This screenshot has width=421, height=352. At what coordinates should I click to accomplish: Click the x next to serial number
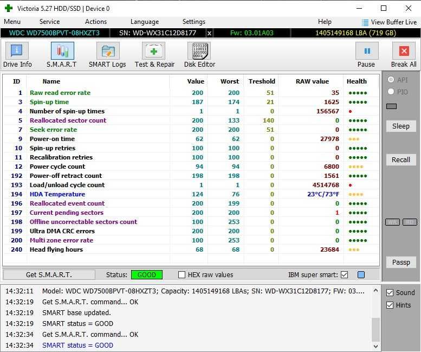[x=210, y=33]
